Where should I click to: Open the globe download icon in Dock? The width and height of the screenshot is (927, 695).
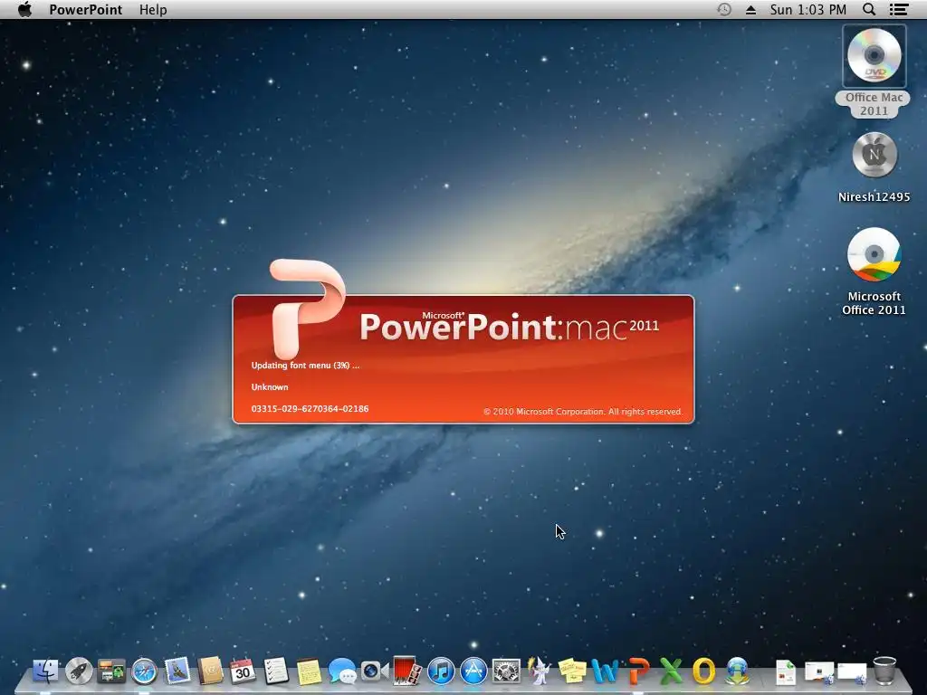pos(737,671)
